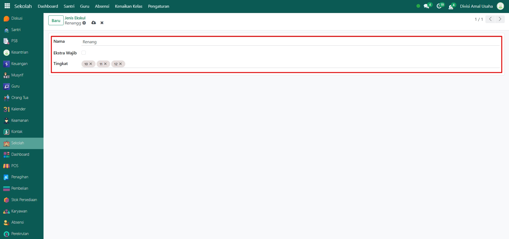Open the activities clock icon
Screen dimensions: 509x239
[439, 6]
